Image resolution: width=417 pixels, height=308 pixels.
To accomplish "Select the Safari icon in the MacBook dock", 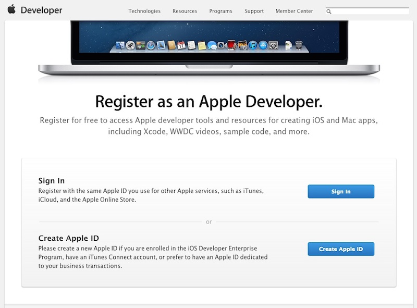I will pos(151,44).
